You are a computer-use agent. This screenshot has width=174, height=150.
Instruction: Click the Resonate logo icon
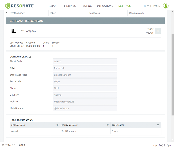click(x=8, y=6)
